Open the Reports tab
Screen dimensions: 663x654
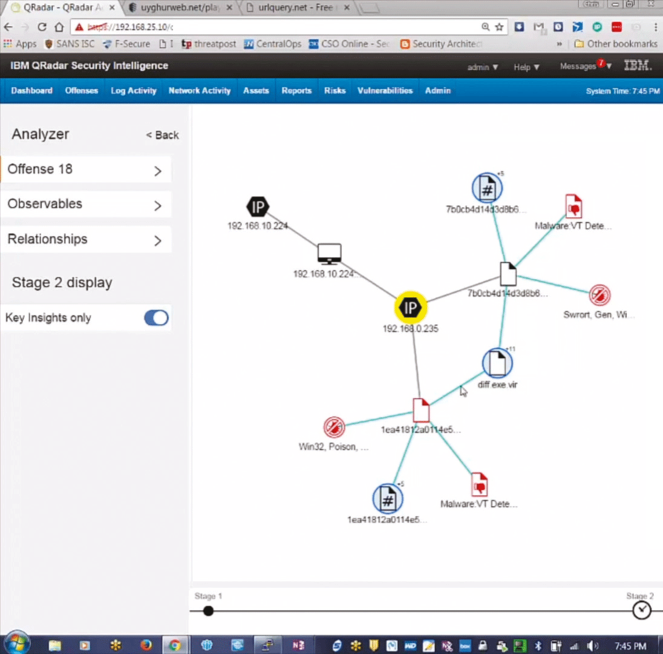click(x=296, y=91)
